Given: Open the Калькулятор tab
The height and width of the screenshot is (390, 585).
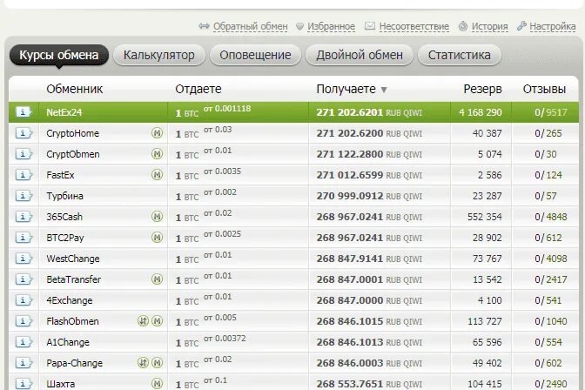Looking at the screenshot, I should [159, 55].
